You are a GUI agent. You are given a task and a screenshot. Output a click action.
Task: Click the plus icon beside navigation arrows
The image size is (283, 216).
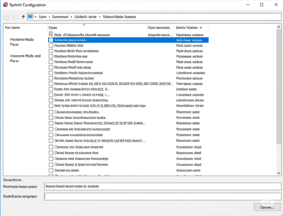(23, 17)
